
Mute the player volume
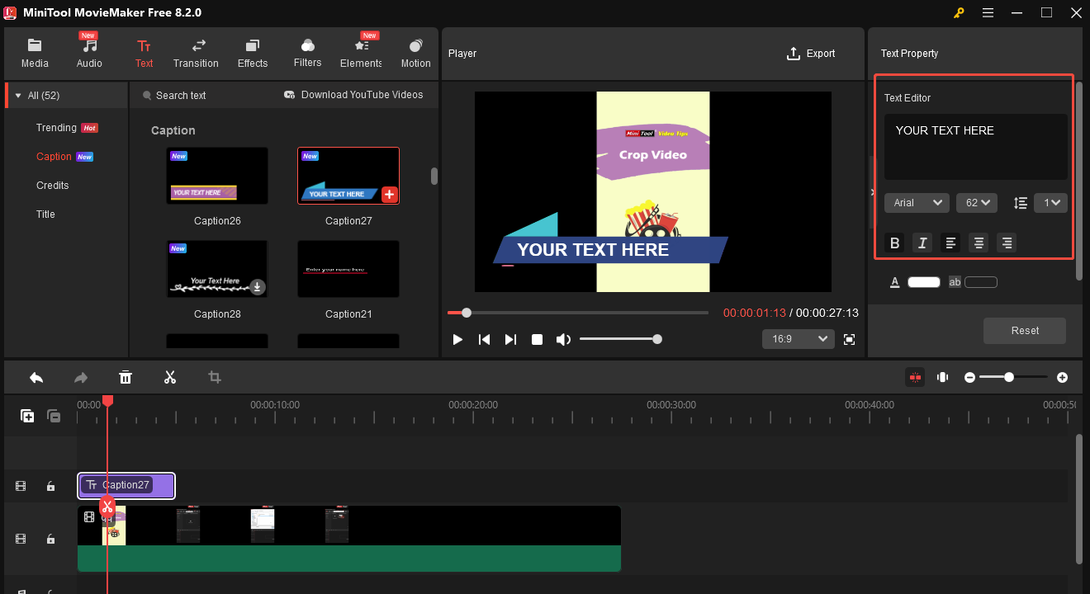tap(563, 339)
